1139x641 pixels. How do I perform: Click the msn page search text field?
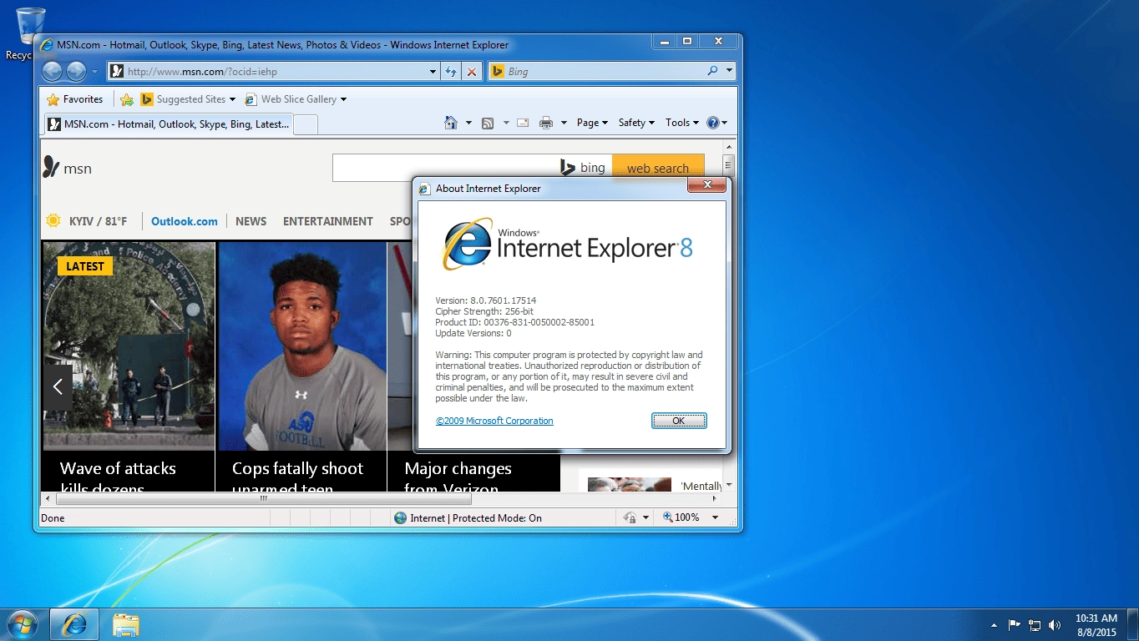click(445, 168)
